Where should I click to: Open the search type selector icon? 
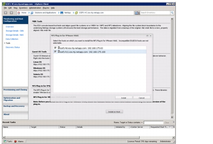point(137,13)
